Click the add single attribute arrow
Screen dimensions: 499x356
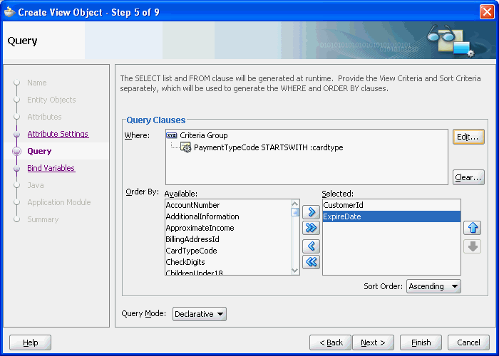click(x=311, y=212)
